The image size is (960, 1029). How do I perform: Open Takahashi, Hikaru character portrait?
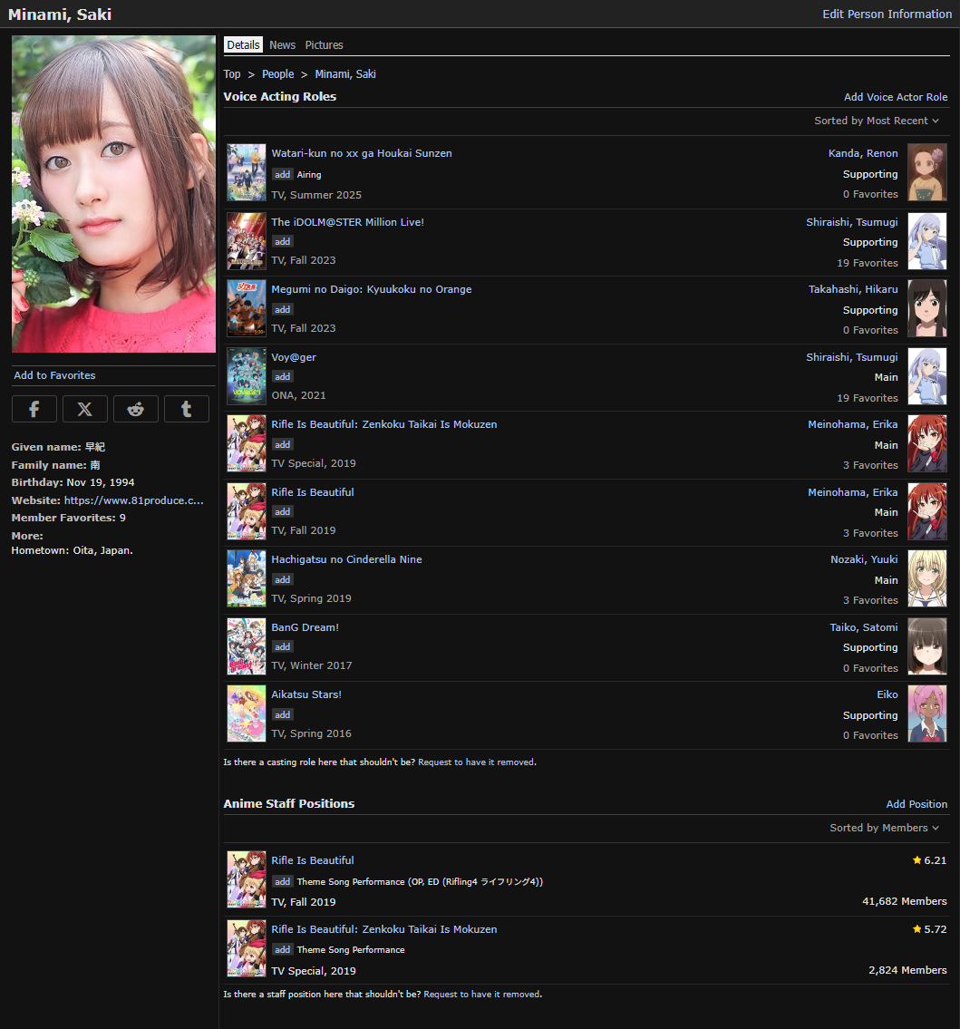coord(926,308)
